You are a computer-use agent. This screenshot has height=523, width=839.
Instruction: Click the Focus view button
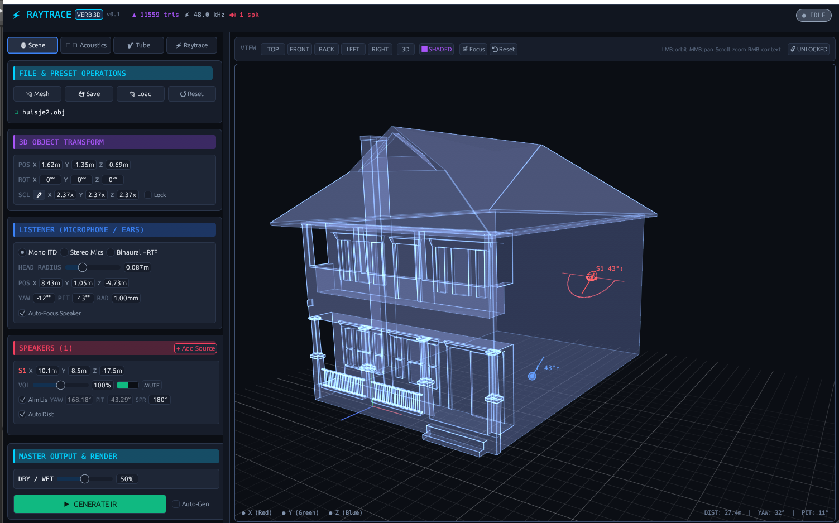click(x=473, y=49)
